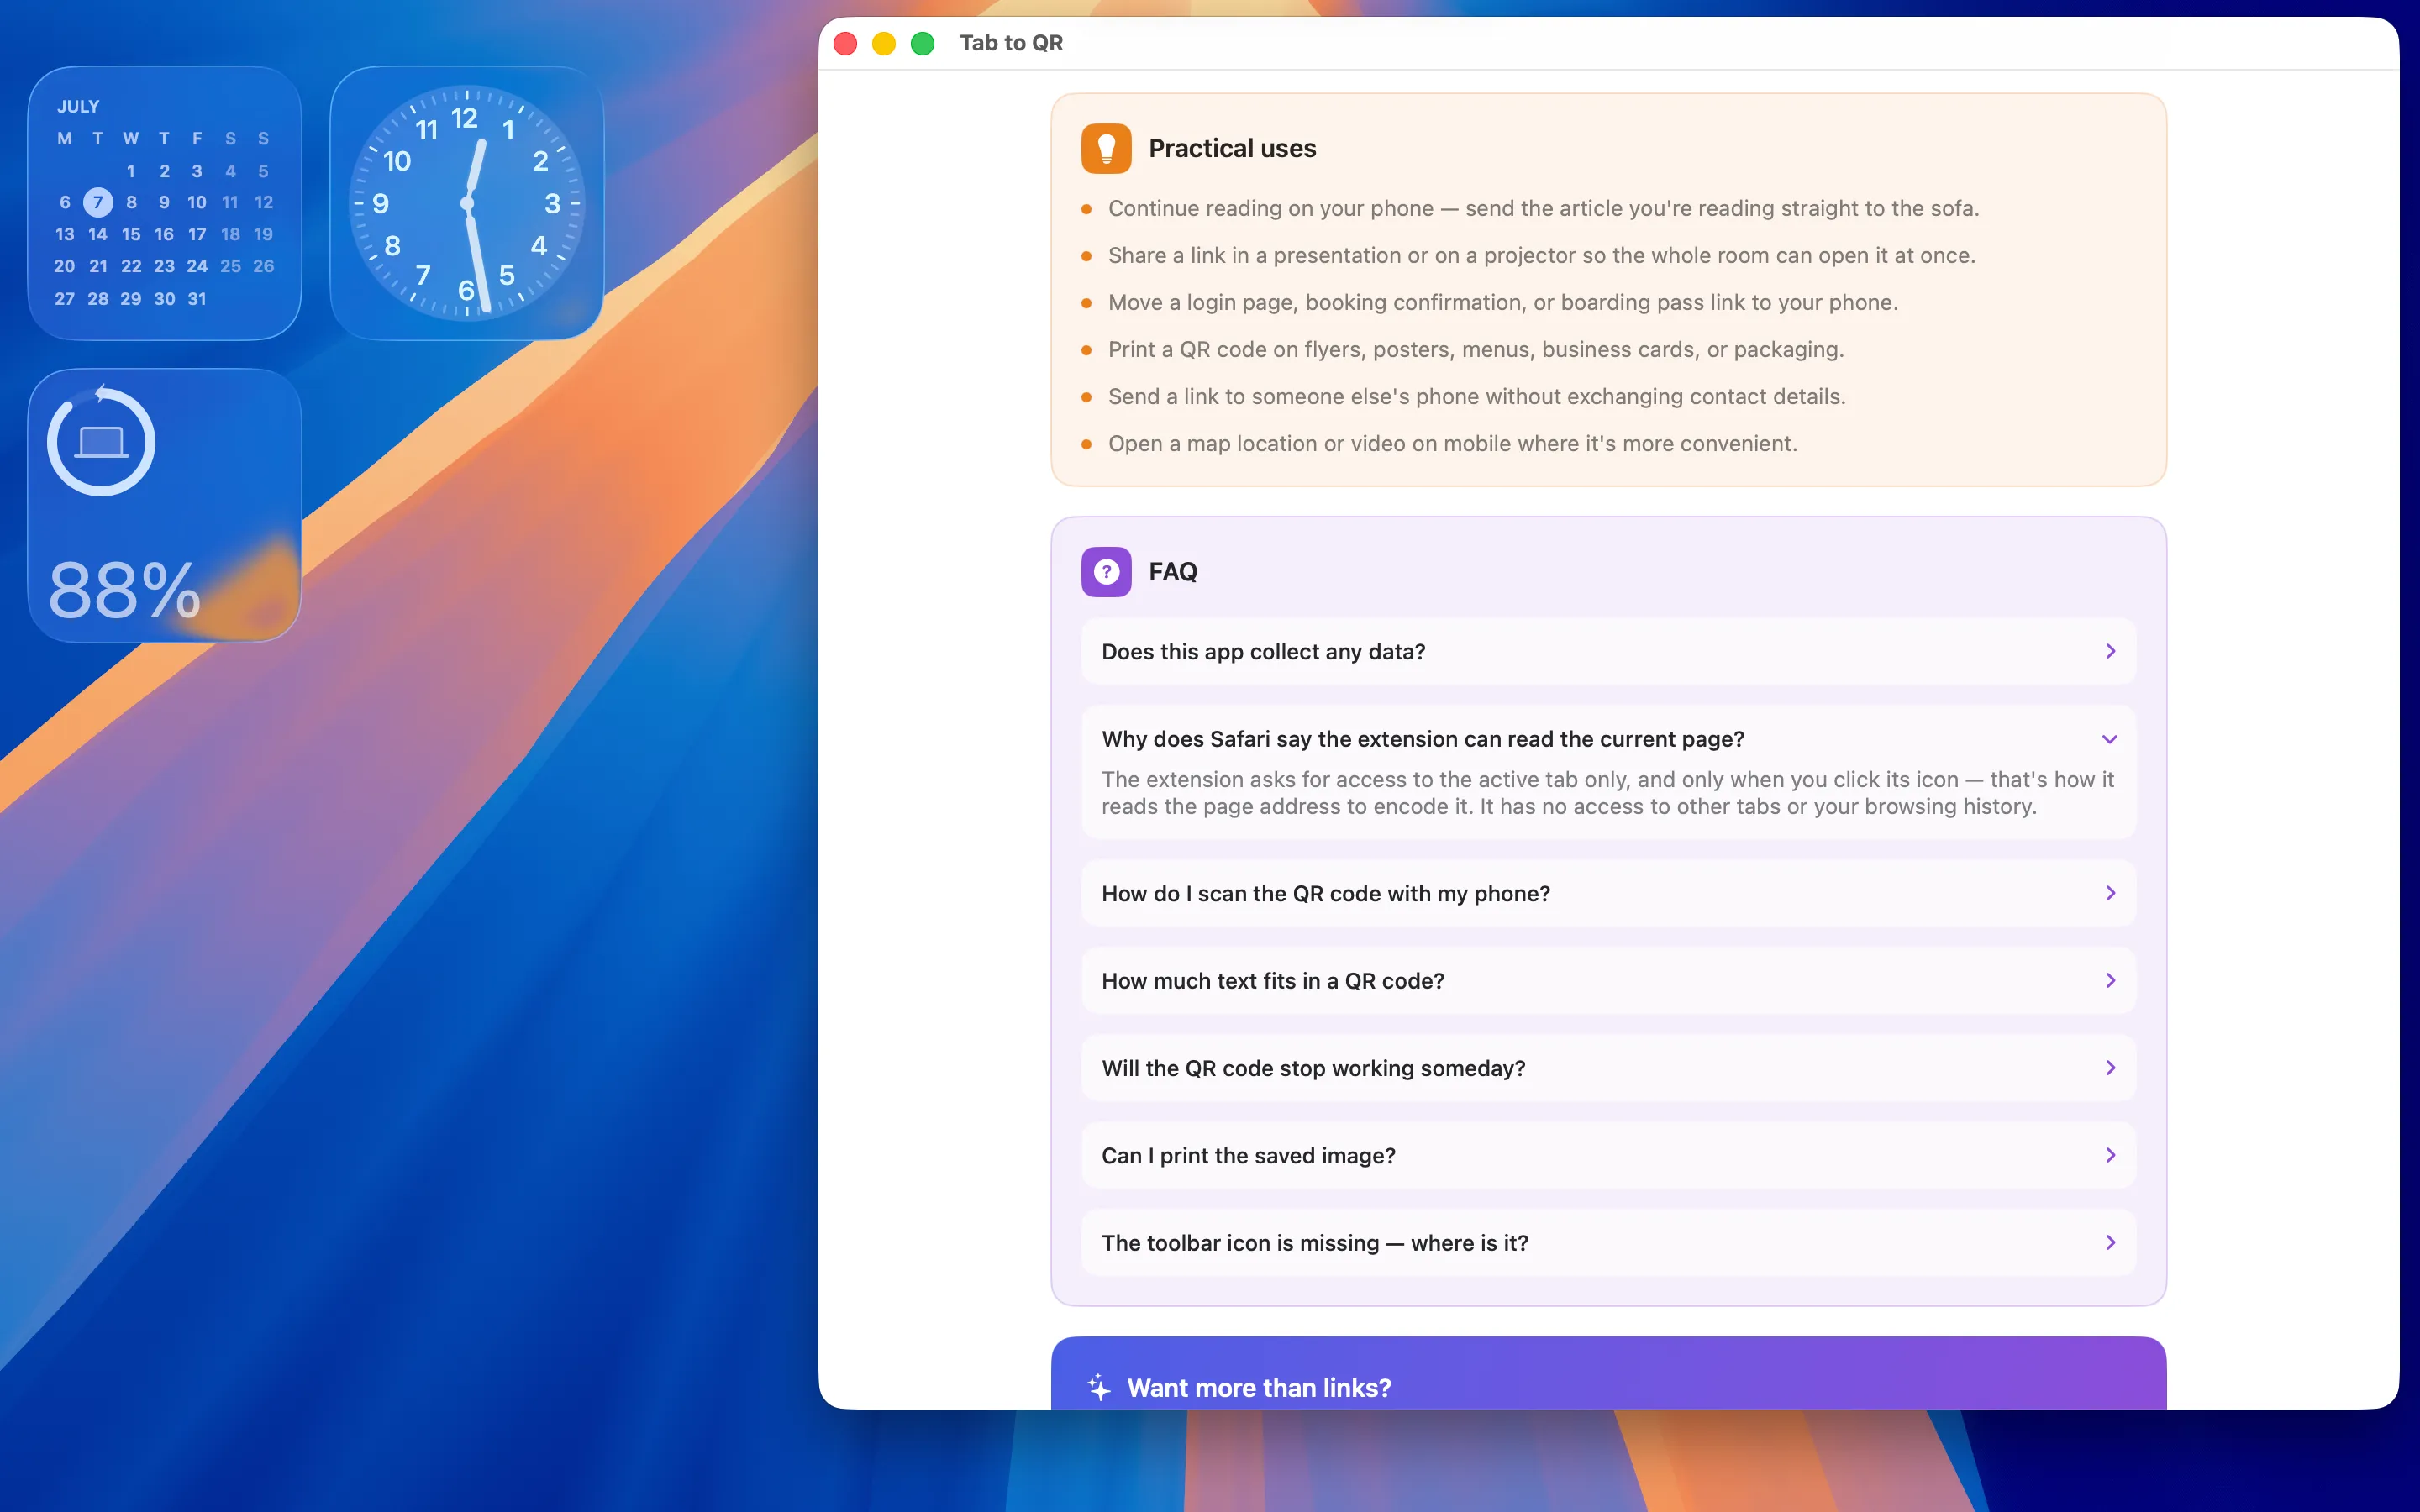The width and height of the screenshot is (2420, 1512).
Task: Collapse the Safari extension read page answer
Action: point(2110,739)
